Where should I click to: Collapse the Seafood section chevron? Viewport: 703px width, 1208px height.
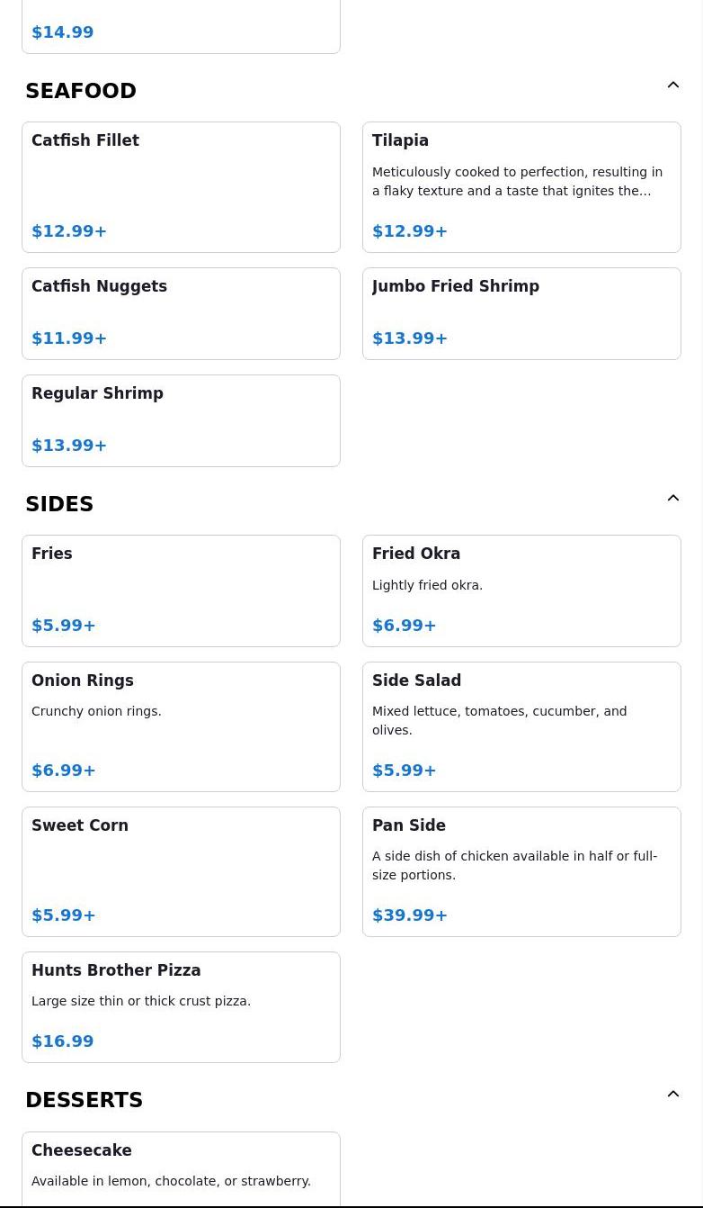click(673, 85)
